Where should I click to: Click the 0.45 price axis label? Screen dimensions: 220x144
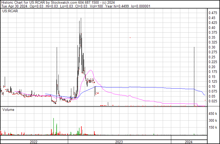point(212,18)
